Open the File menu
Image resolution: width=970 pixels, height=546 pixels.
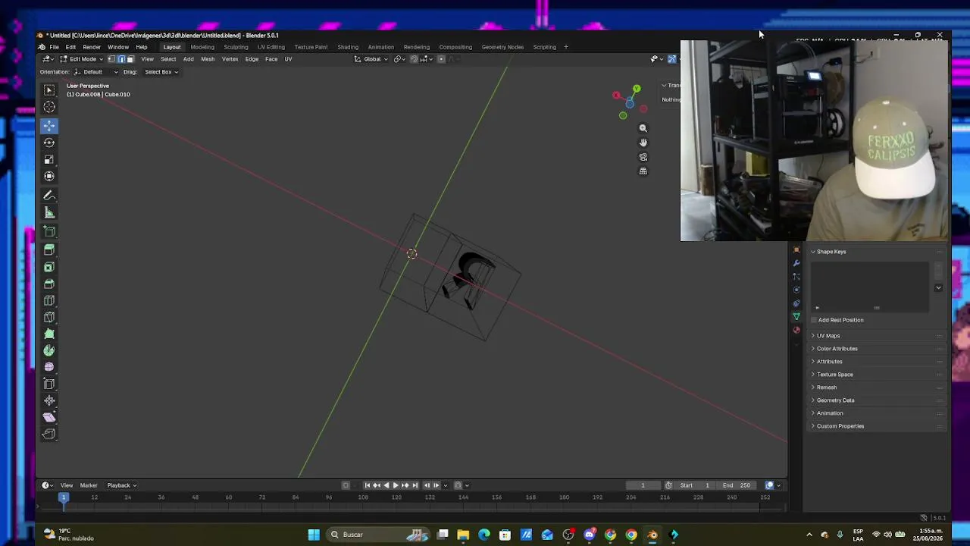click(54, 47)
